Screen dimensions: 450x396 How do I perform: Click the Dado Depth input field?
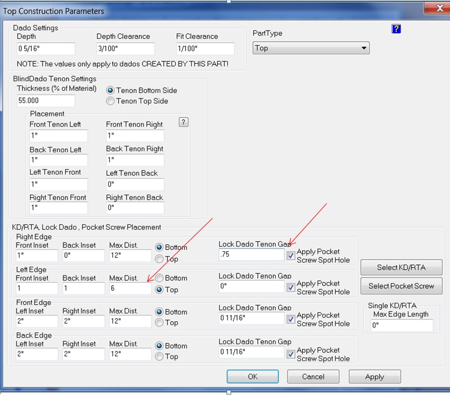coord(46,48)
